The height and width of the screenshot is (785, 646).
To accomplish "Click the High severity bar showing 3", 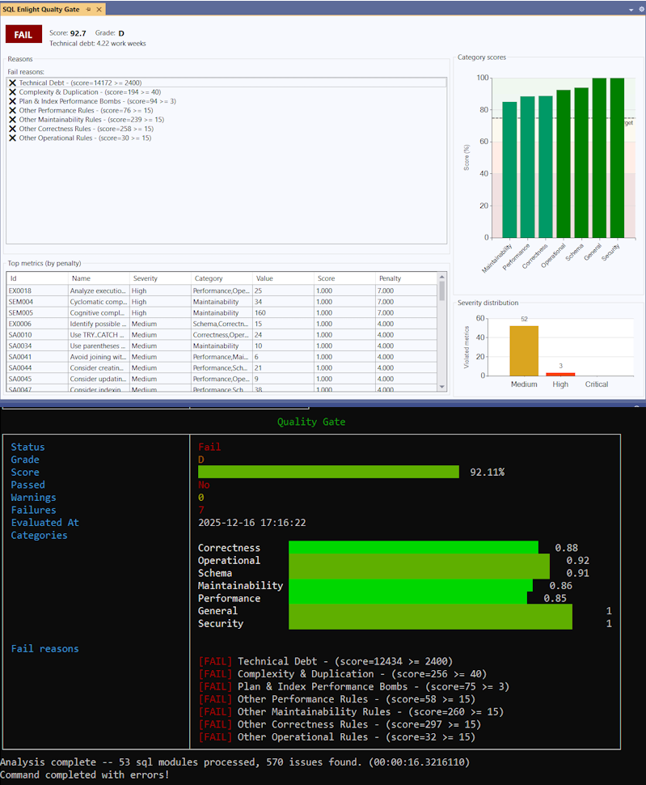I will pos(560,375).
